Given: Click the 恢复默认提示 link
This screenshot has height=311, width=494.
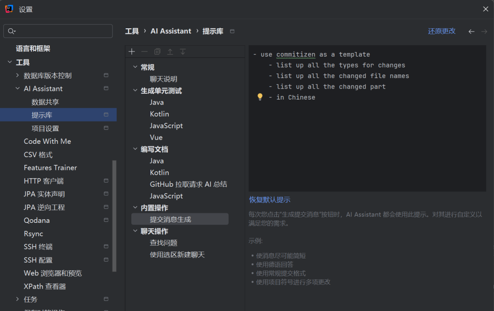Looking at the screenshot, I should [x=270, y=200].
